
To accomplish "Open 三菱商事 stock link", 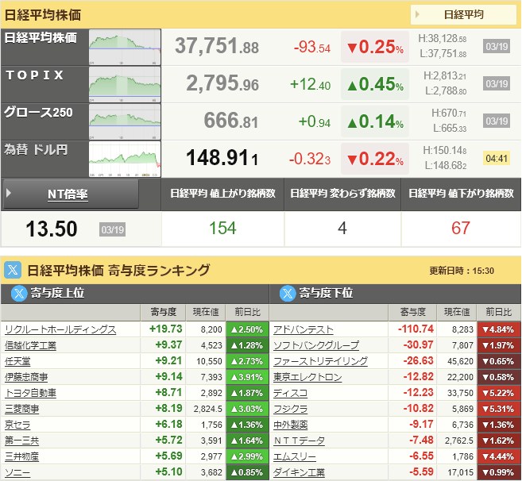I will [22, 409].
